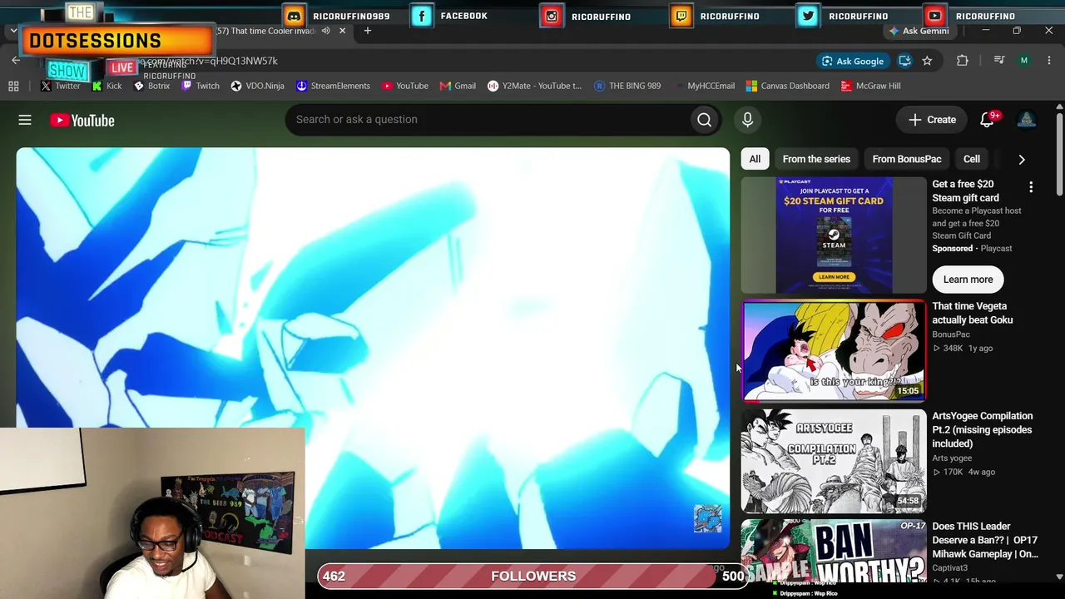Open the Y2Mate bookmark
Screen dimensions: 1065x599
534,86
